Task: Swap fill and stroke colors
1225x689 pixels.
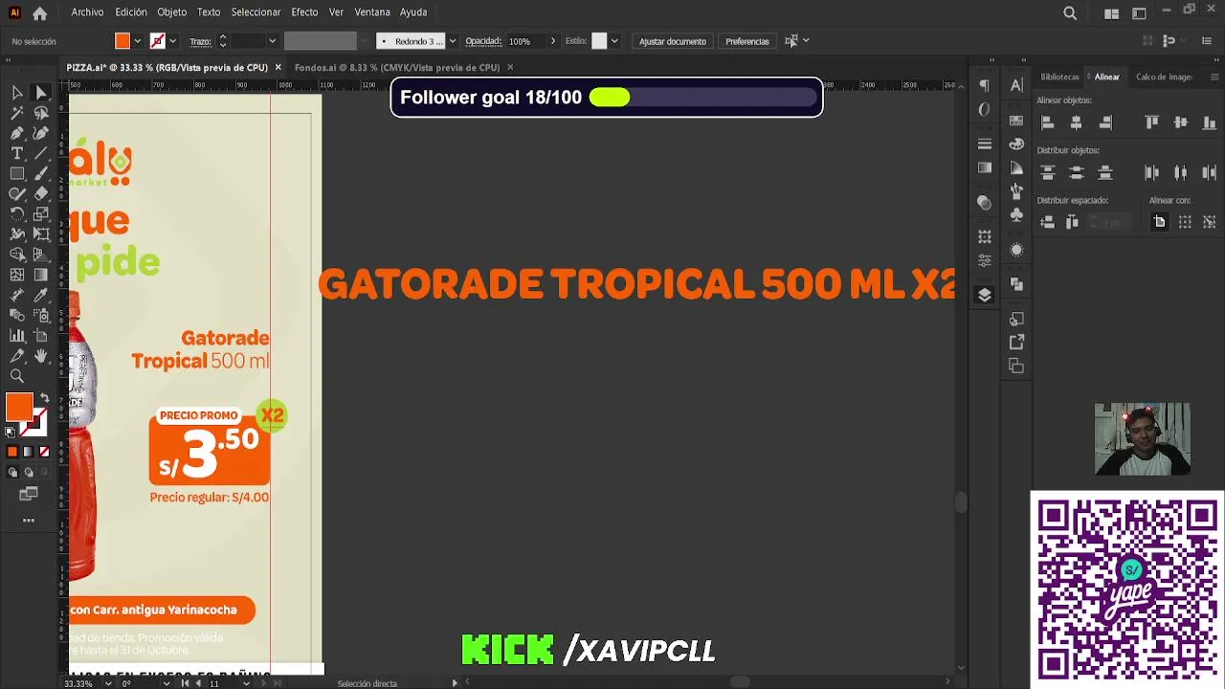Action: 44,397
